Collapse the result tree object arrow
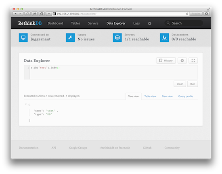Image resolution: width=222 pixels, height=174 pixels. [26, 104]
